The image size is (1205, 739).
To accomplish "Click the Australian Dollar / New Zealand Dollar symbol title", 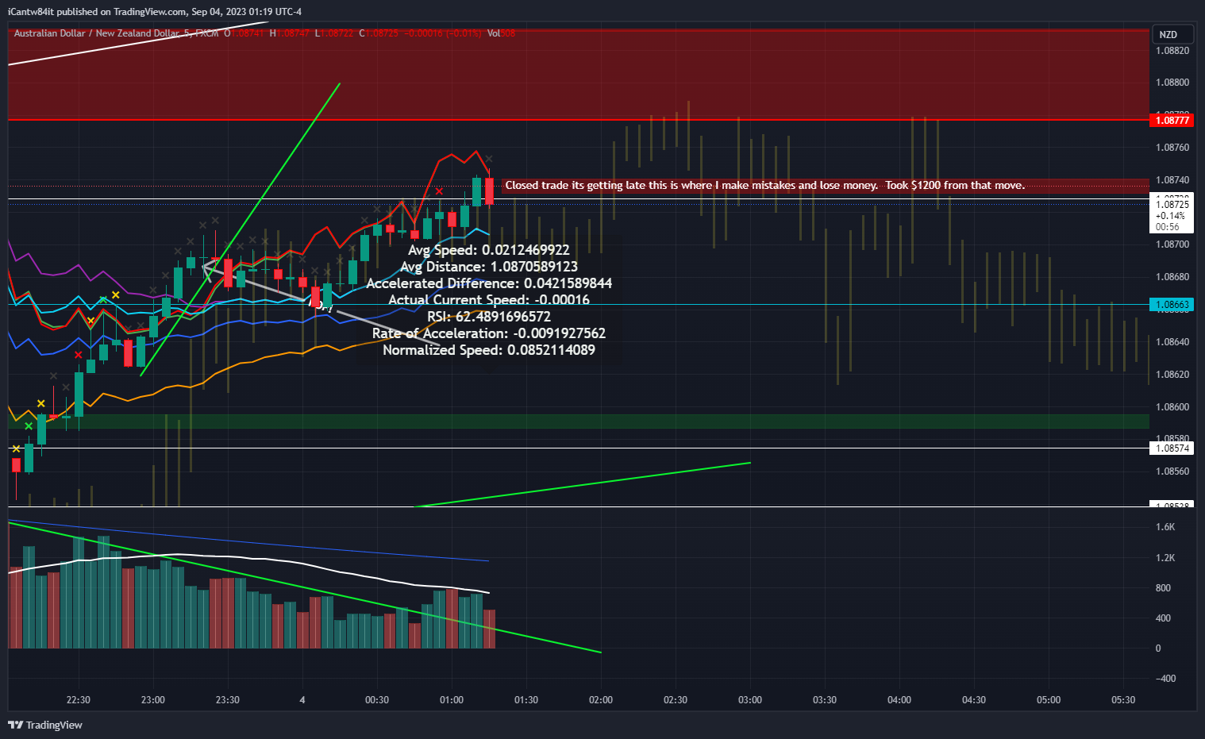I will (98, 33).
